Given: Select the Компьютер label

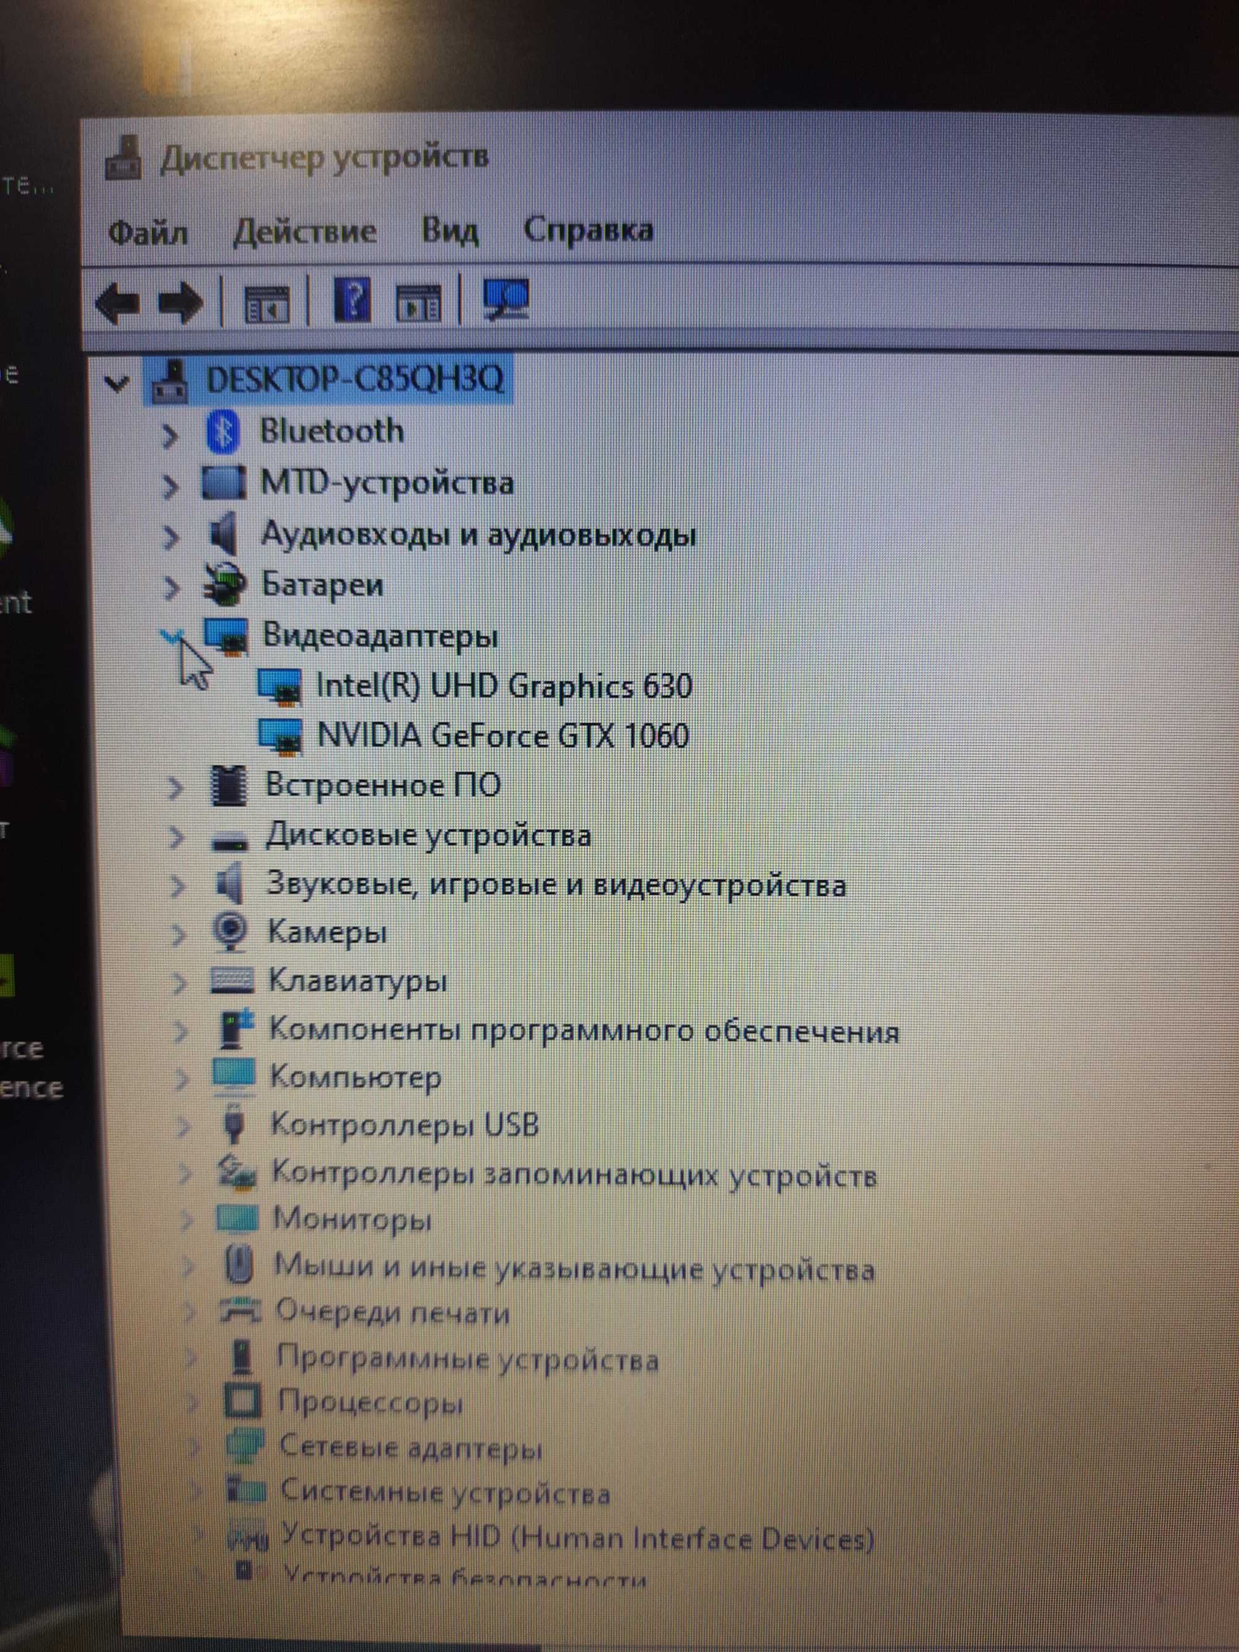Looking at the screenshot, I should tap(355, 1078).
